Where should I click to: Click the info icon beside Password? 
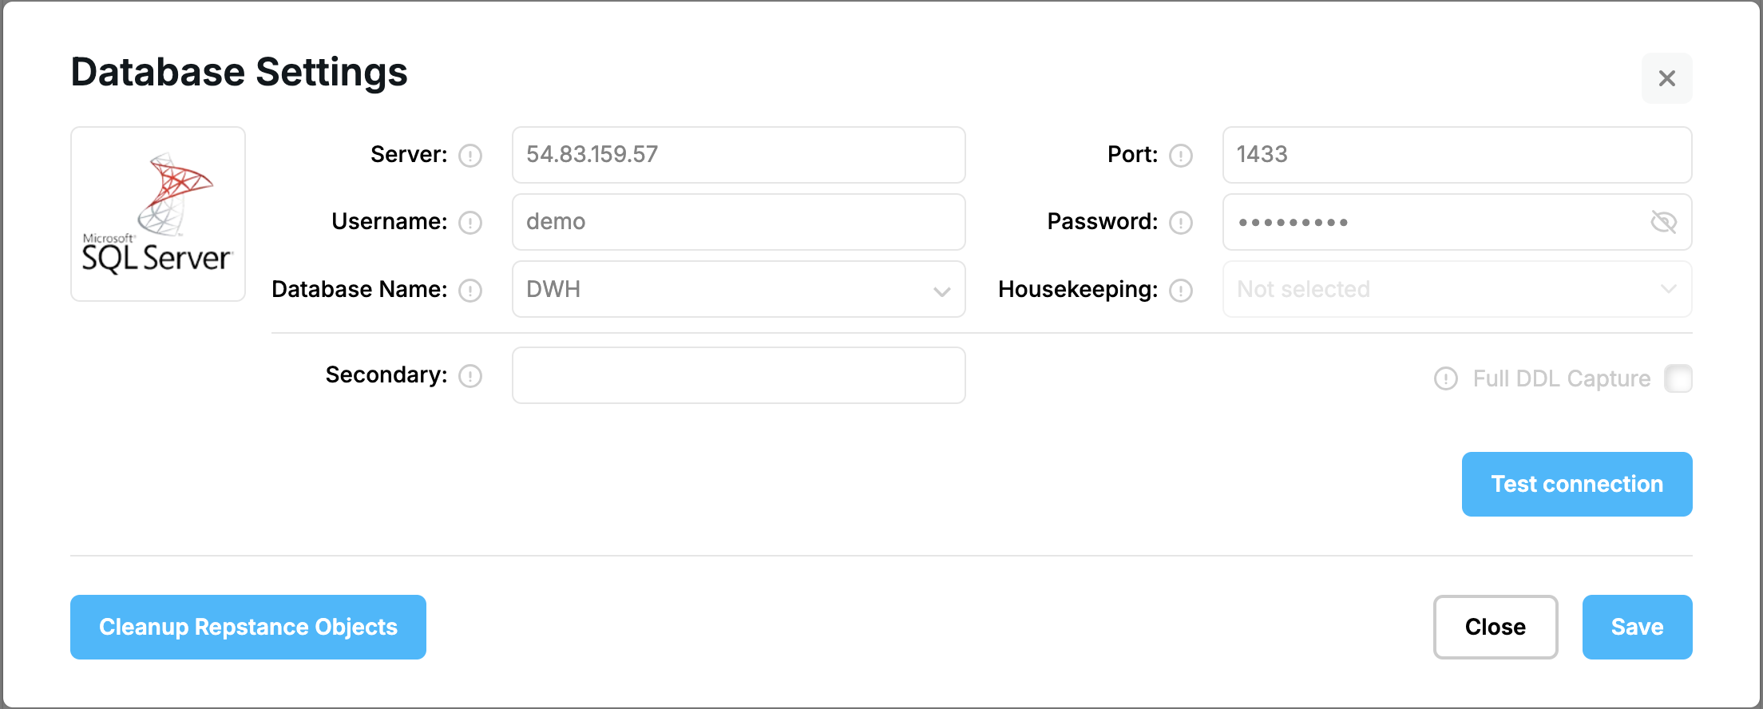(1181, 222)
